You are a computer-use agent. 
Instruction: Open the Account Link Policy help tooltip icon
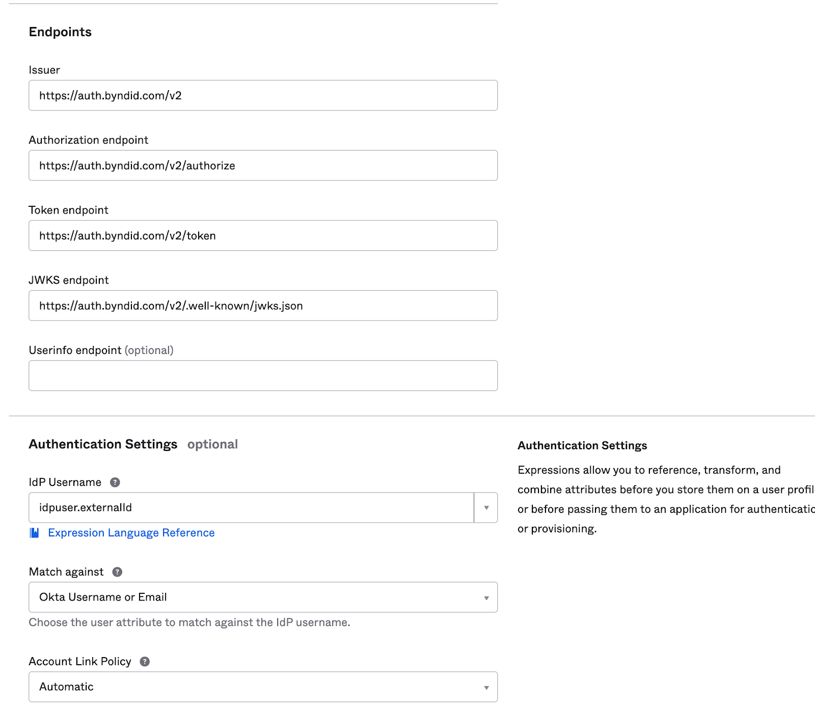(145, 662)
